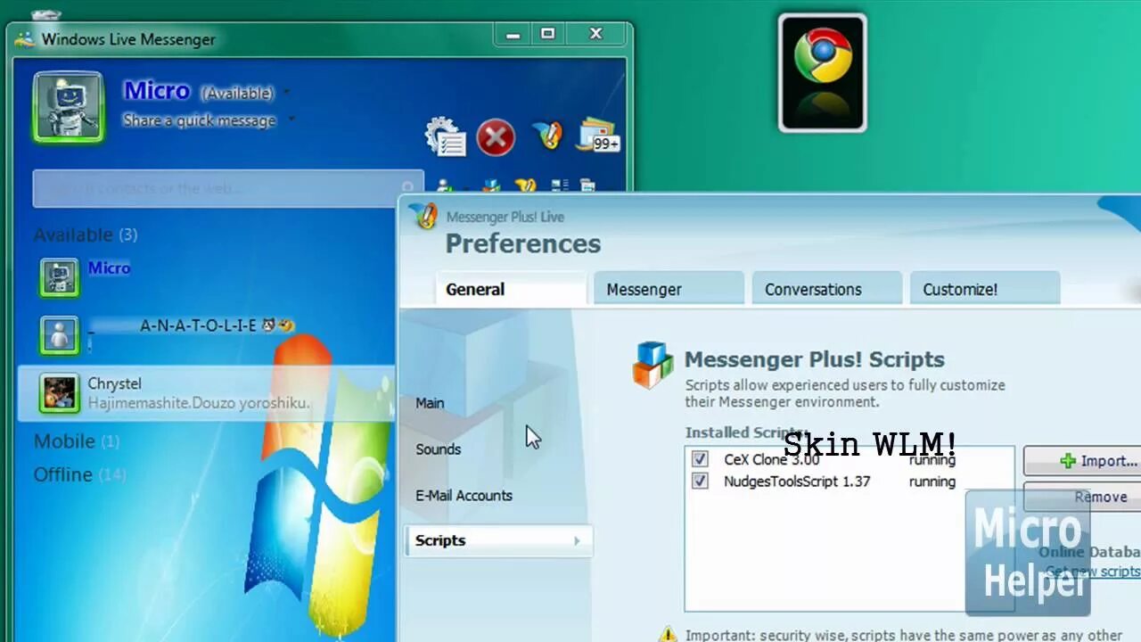Click the Messenger Plus! Live logo in Preferences
The image size is (1141, 642).
click(x=423, y=218)
